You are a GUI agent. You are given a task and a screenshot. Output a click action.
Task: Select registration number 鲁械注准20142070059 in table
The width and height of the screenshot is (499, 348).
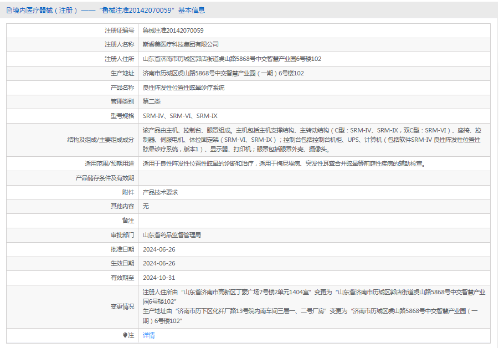173,30
